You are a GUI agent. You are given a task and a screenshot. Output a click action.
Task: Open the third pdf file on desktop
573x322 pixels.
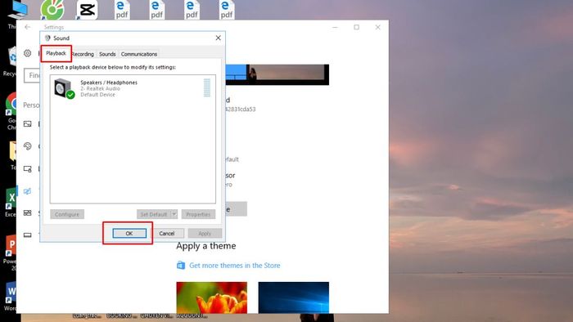click(192, 10)
